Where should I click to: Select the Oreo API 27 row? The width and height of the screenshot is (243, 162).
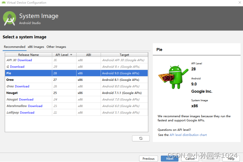(77, 80)
